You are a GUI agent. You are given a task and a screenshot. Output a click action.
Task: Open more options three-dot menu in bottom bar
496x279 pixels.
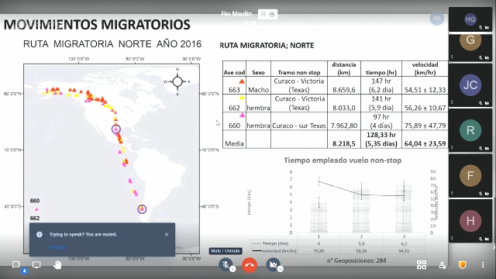tap(483, 265)
